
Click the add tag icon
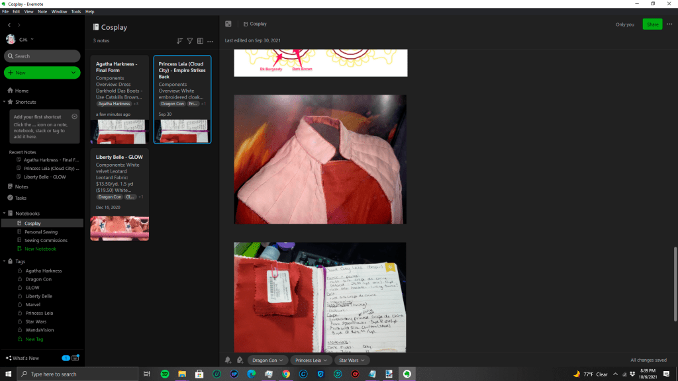tap(240, 360)
